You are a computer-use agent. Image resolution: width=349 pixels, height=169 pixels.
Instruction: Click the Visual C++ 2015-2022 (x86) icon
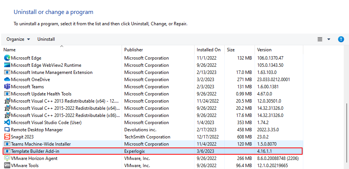7,115
